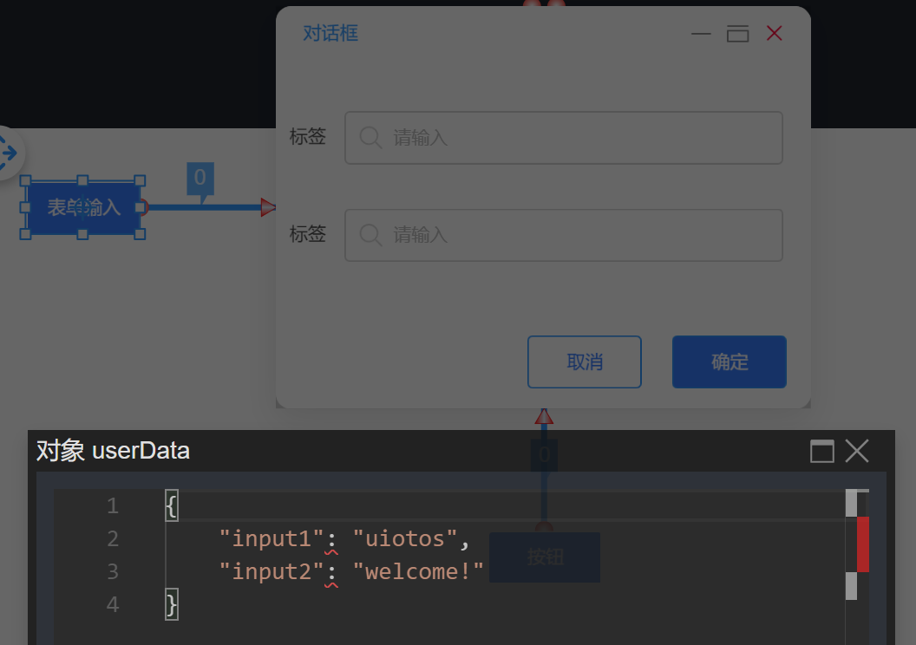Click the red marker on the editor scrollbar
Viewport: 916px width, 645px height.
(x=862, y=544)
